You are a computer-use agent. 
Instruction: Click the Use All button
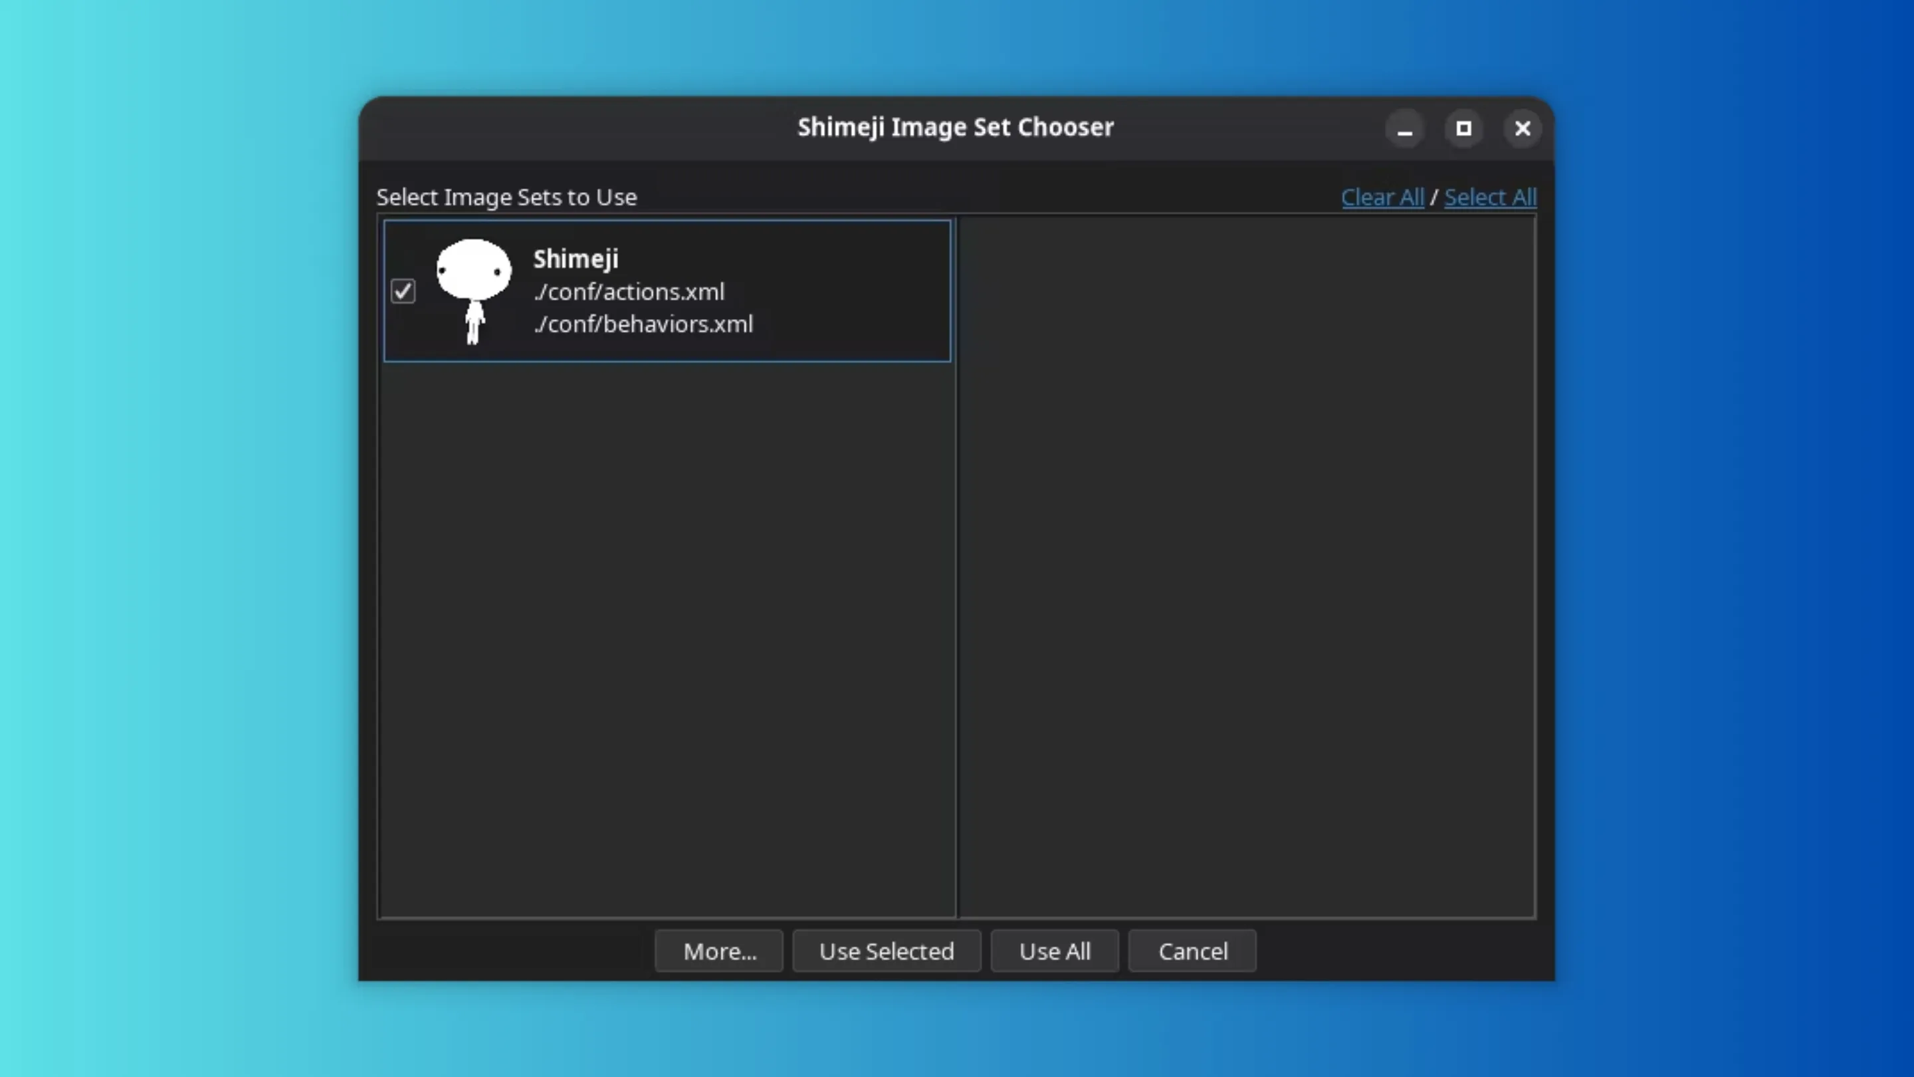1054,951
